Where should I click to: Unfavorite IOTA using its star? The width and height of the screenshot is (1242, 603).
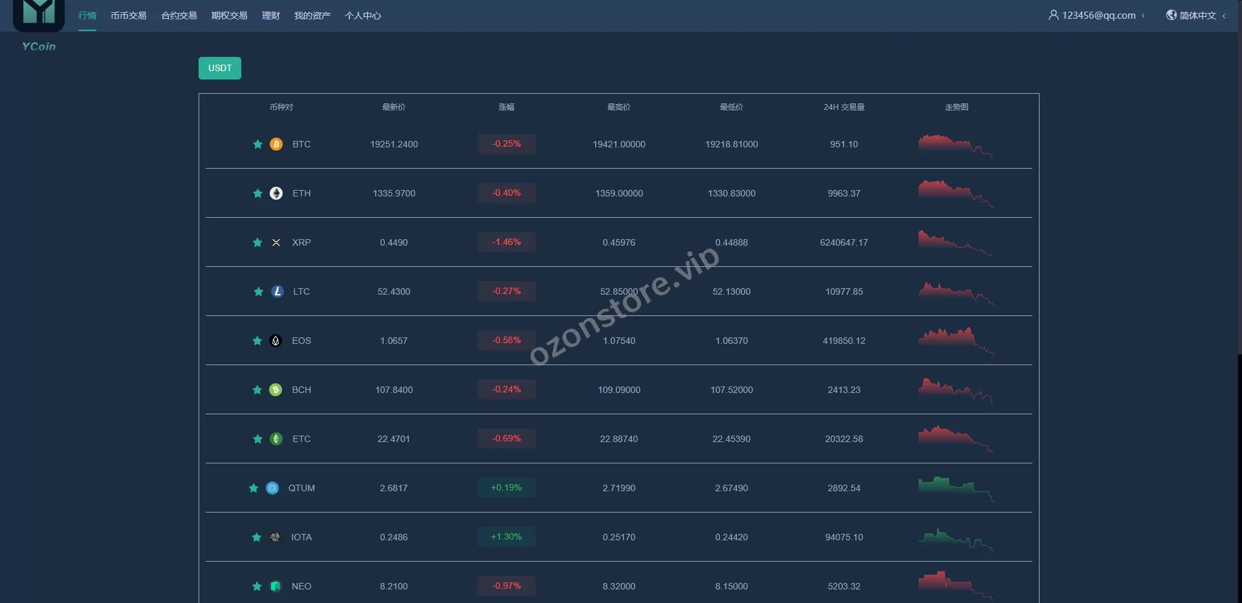coord(257,537)
